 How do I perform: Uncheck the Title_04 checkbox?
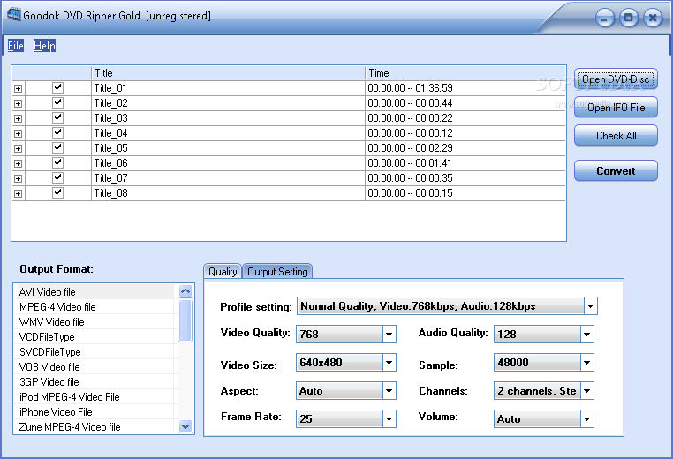click(x=57, y=133)
